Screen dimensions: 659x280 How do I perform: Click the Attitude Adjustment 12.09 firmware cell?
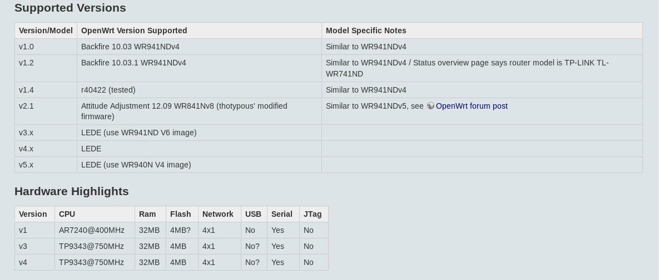(x=199, y=111)
